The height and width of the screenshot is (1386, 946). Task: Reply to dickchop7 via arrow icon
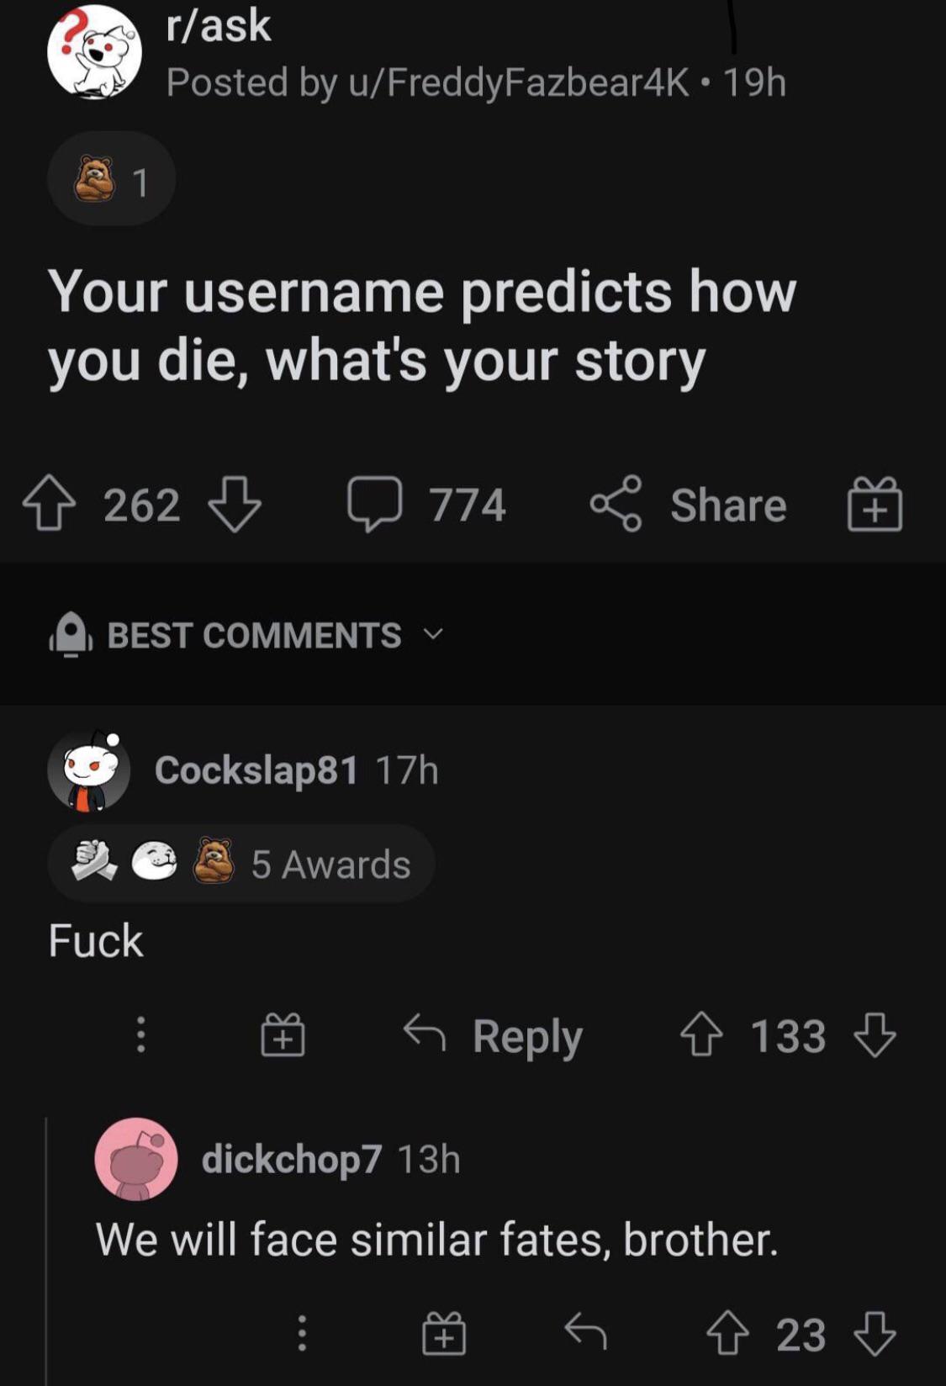point(585,1333)
